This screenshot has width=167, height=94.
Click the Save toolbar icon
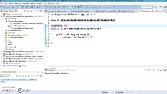point(6,7)
